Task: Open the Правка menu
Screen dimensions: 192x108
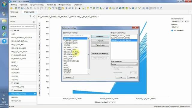Action: click(x=23, y=5)
